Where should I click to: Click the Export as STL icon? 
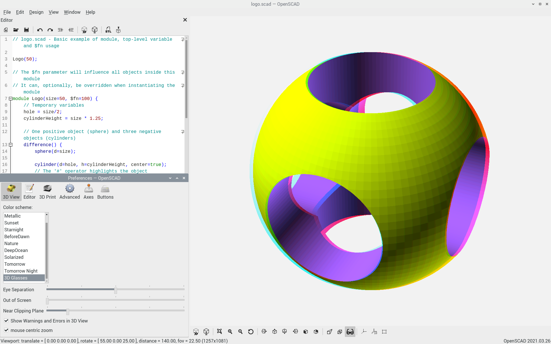[x=108, y=30]
